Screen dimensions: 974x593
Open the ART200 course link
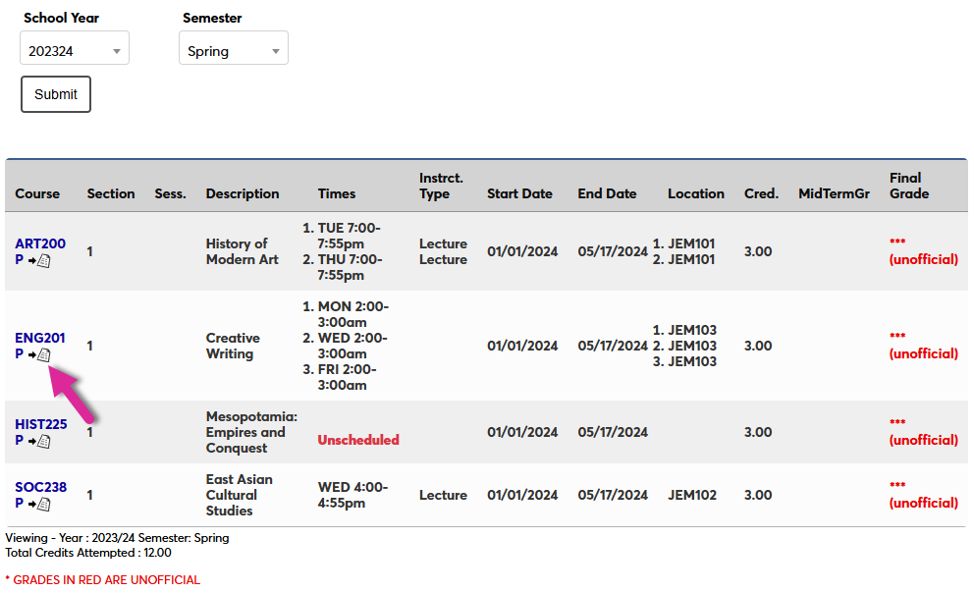39,243
